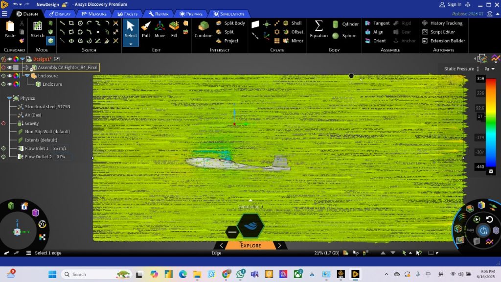Viewport: 501px width, 282px height.
Task: Click History Tracking in Automate group
Action: [446, 23]
